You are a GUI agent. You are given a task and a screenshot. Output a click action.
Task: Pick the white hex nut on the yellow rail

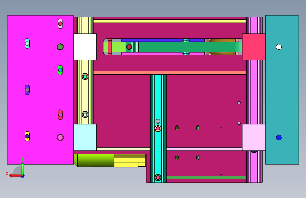click(x=85, y=115)
